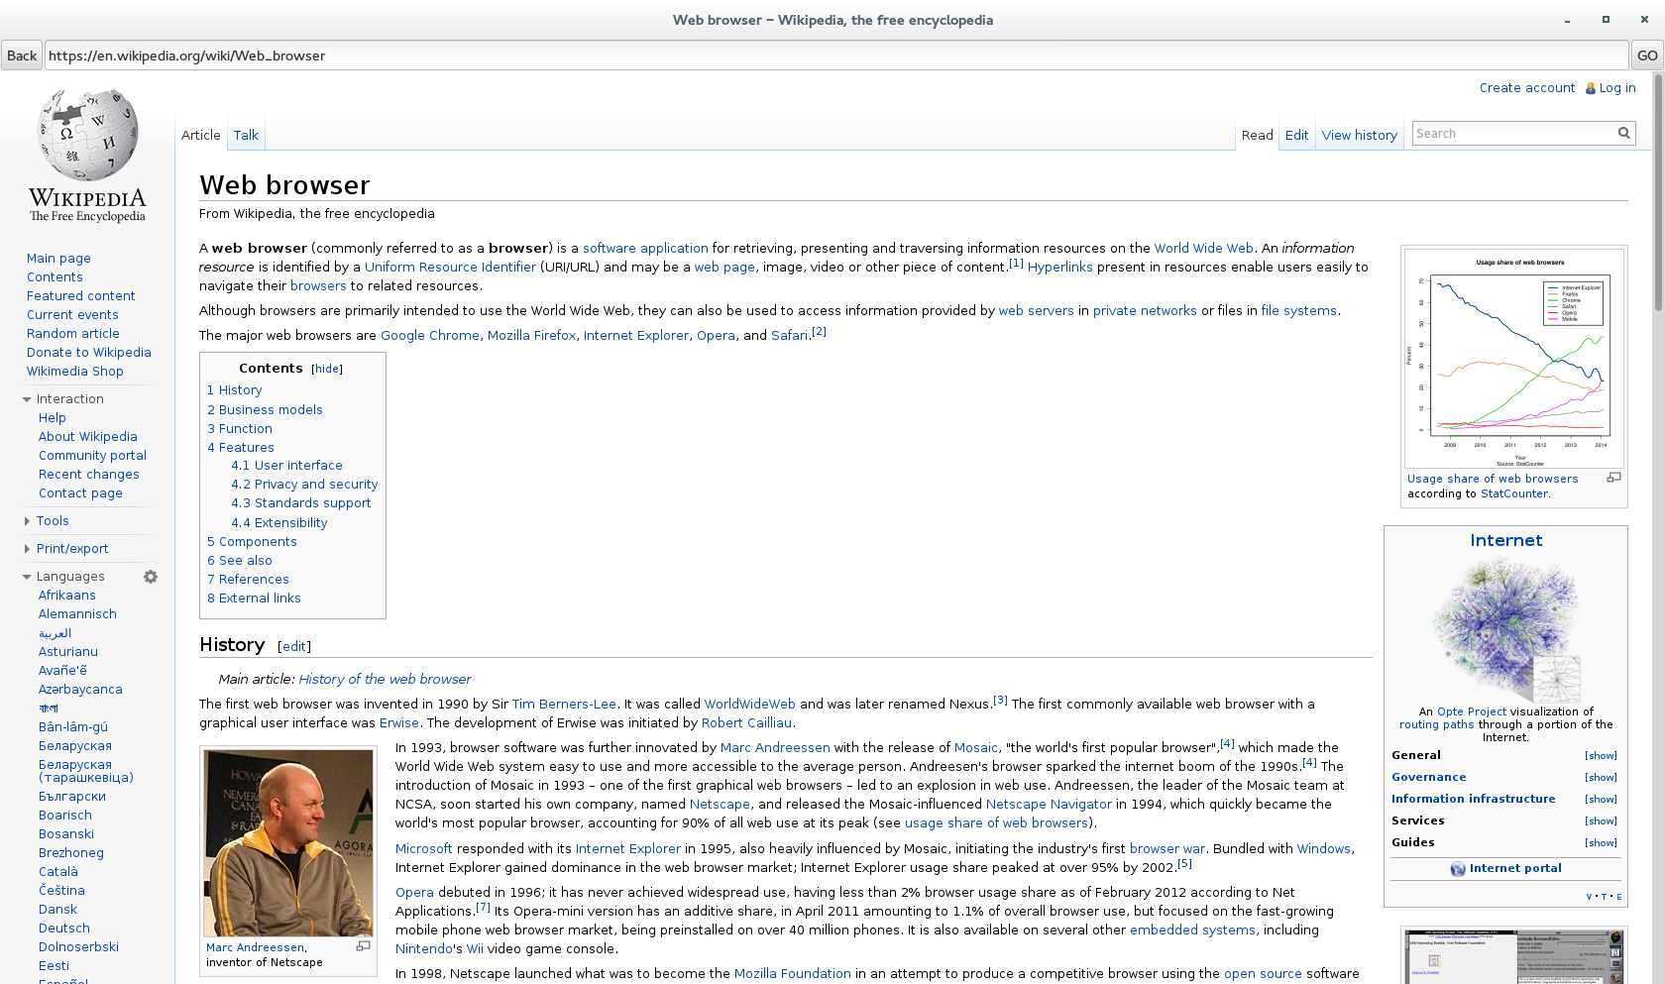1665x984 pixels.
Task: Open the World Wide Web link
Action: (1203, 249)
